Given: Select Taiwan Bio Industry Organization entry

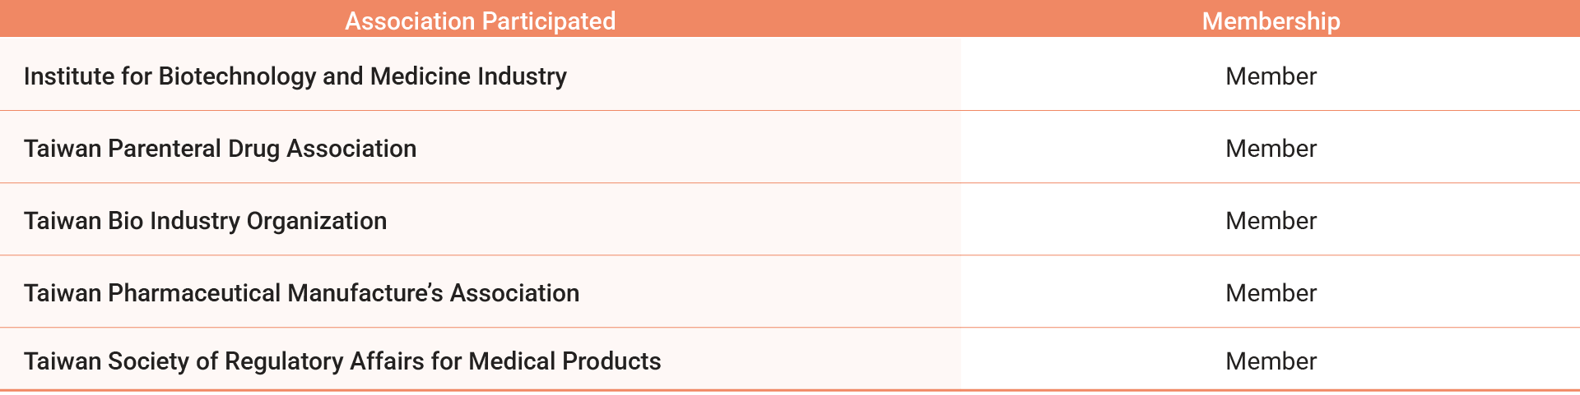Looking at the screenshot, I should coord(205,221).
